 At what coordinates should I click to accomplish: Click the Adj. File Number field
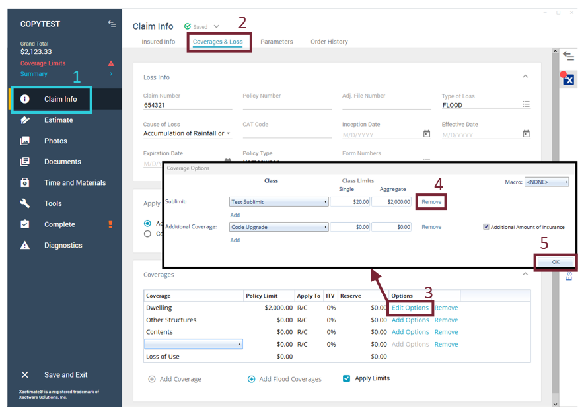386,105
